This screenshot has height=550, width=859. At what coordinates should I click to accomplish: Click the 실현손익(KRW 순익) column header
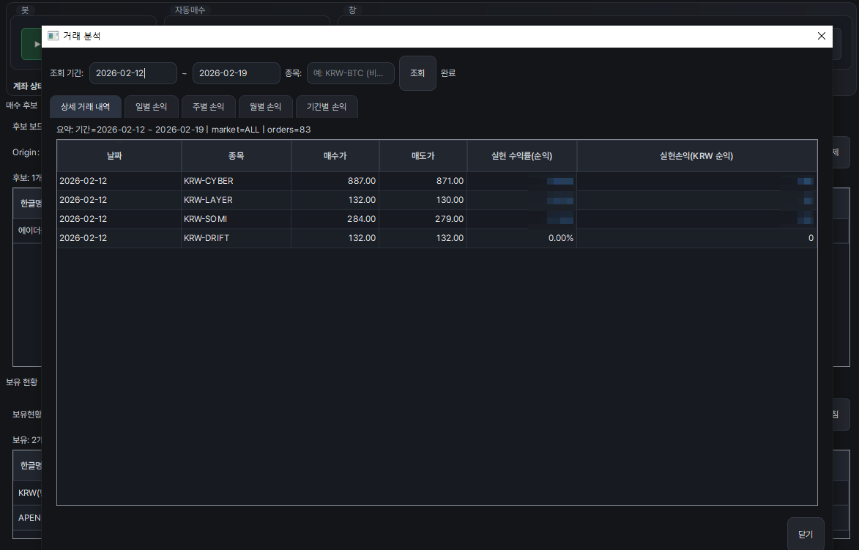[x=696, y=156]
